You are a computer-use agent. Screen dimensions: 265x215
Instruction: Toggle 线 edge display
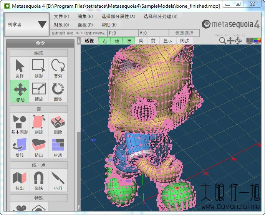[117, 41]
